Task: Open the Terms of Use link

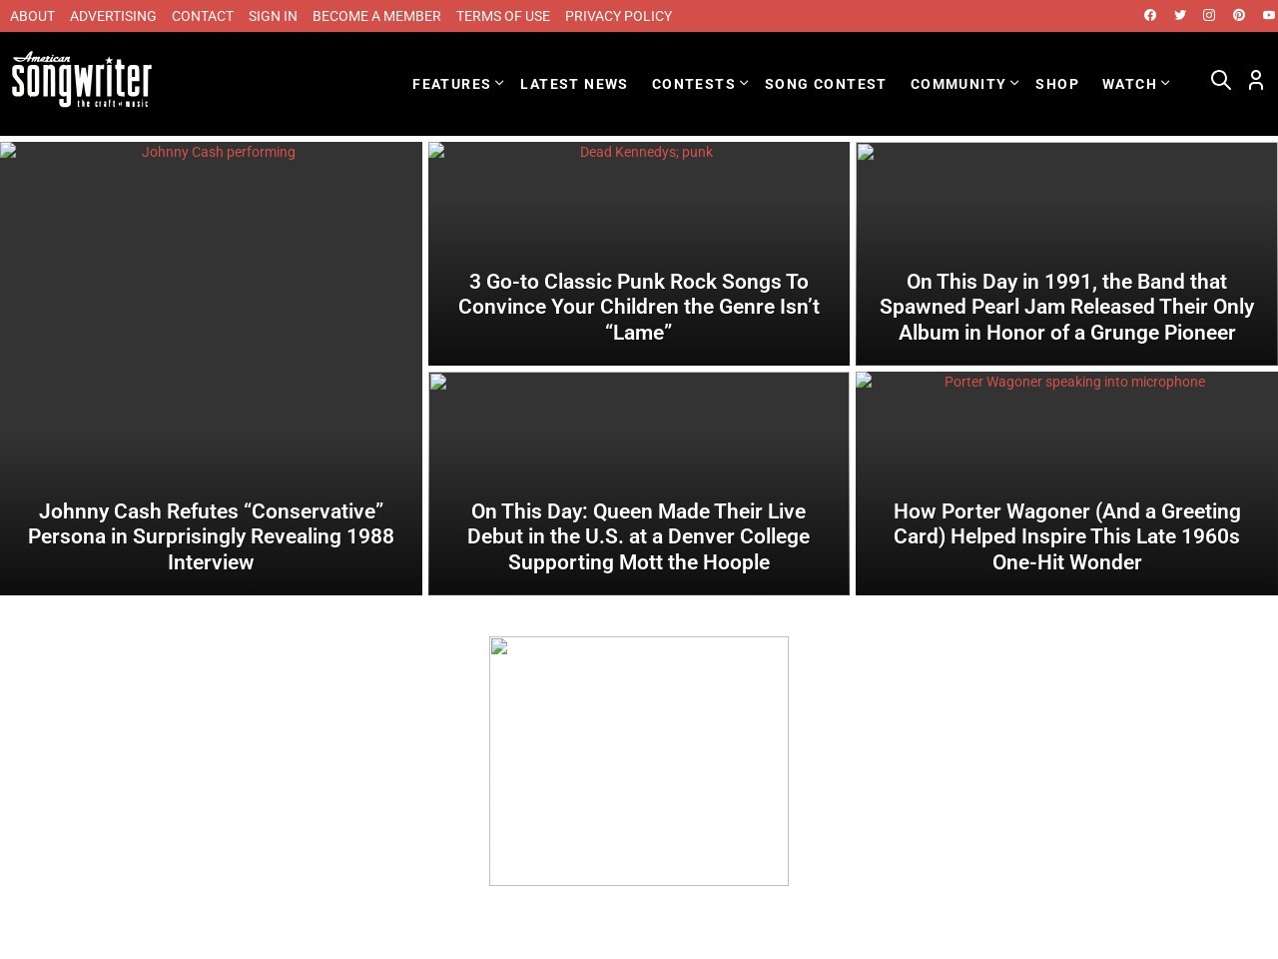Action: click(503, 16)
